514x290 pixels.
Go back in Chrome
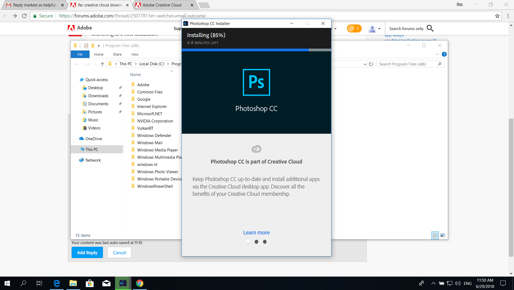(x=5, y=16)
